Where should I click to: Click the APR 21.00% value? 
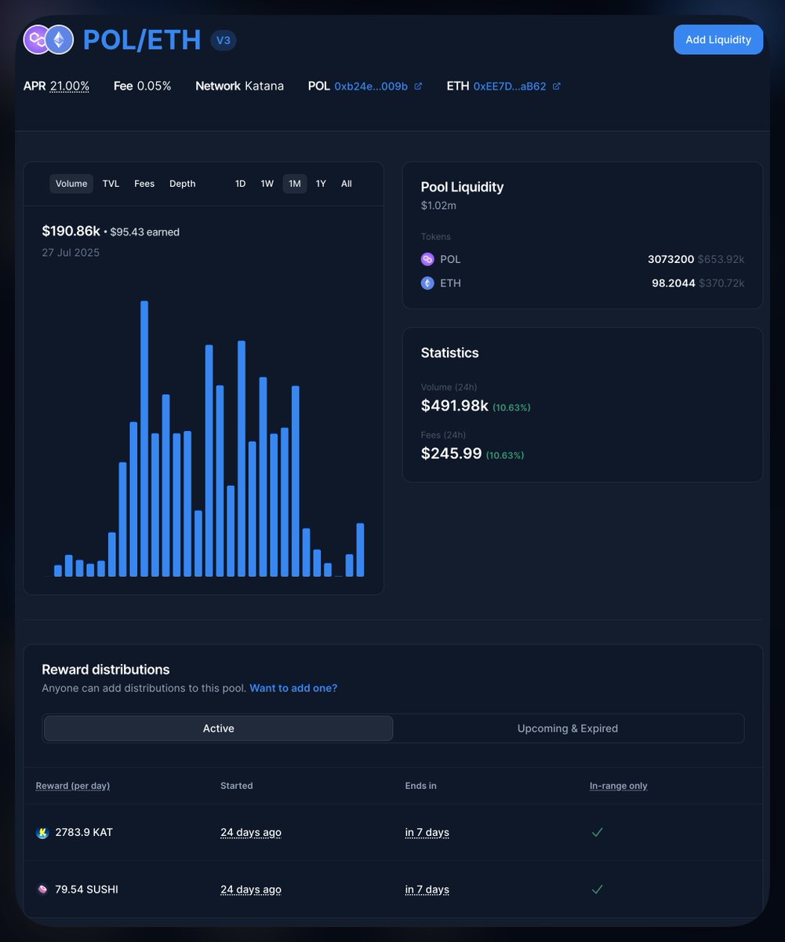tap(70, 86)
